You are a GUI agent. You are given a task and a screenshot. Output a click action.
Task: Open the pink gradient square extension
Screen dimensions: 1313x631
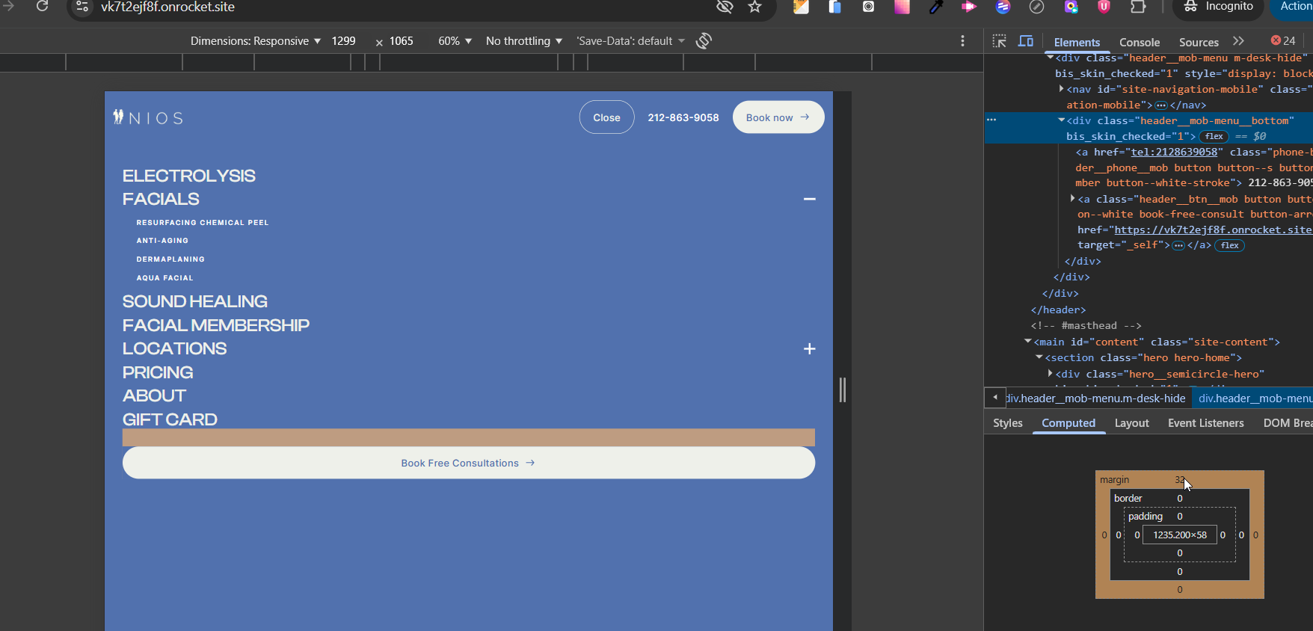click(x=902, y=7)
